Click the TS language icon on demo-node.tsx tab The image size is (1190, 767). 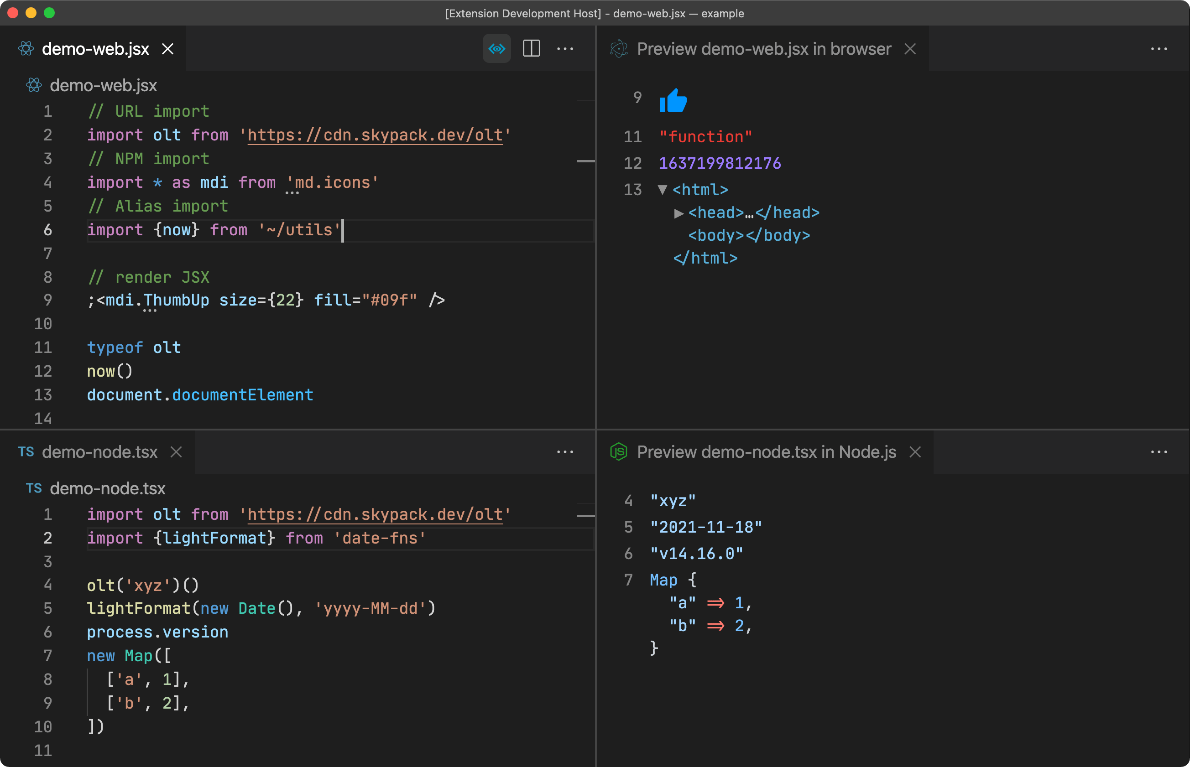point(26,452)
